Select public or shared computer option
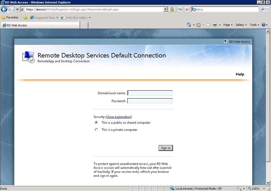The height and width of the screenshot is (191, 271). 97,123
